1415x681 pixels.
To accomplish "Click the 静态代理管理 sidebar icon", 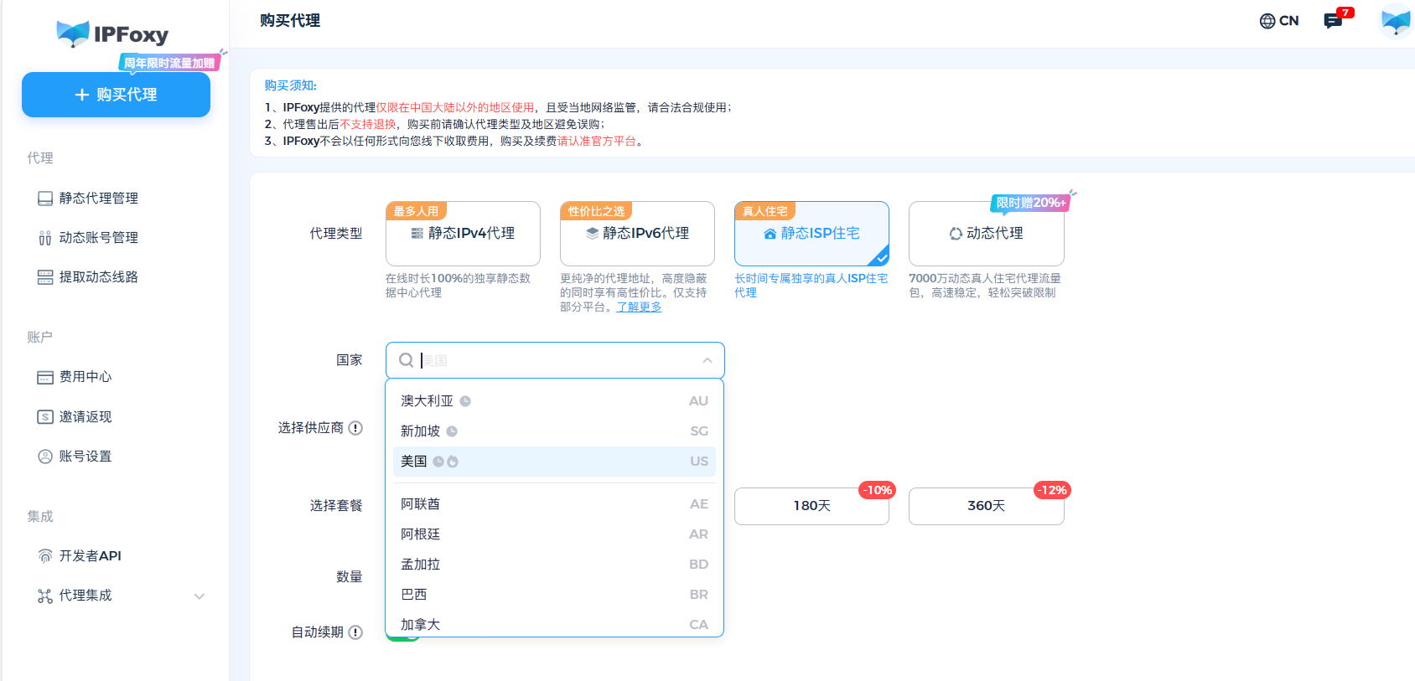I will (x=45, y=199).
